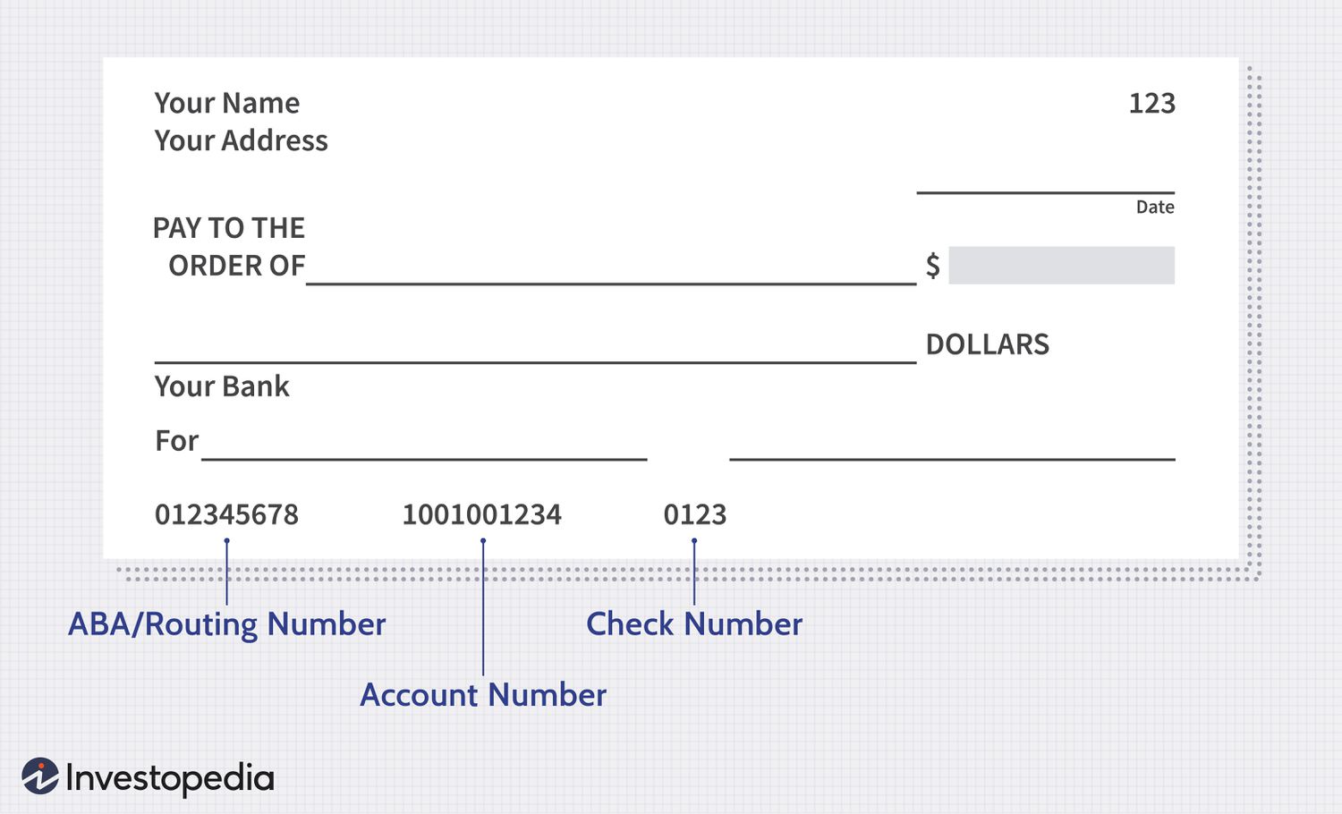Click the Your Address text
The height and width of the screenshot is (814, 1342).
point(242,140)
